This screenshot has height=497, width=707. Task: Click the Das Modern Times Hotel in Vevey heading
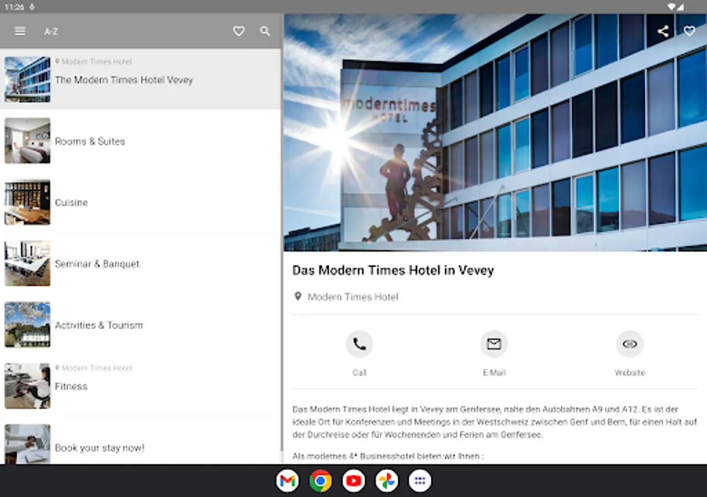393,271
